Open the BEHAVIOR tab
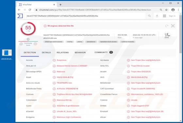The width and height of the screenshot is (183, 123). [x=80, y=53]
